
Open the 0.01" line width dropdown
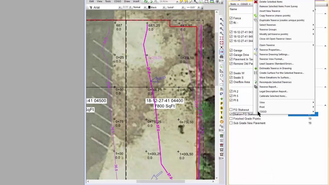tap(198, 7)
